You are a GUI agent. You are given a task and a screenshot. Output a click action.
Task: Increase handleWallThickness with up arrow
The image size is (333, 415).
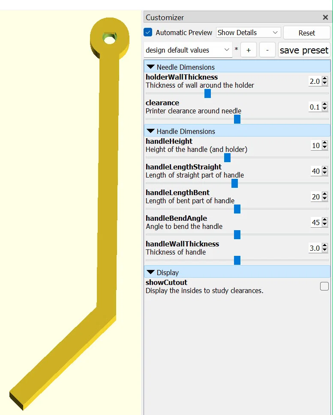point(325,246)
